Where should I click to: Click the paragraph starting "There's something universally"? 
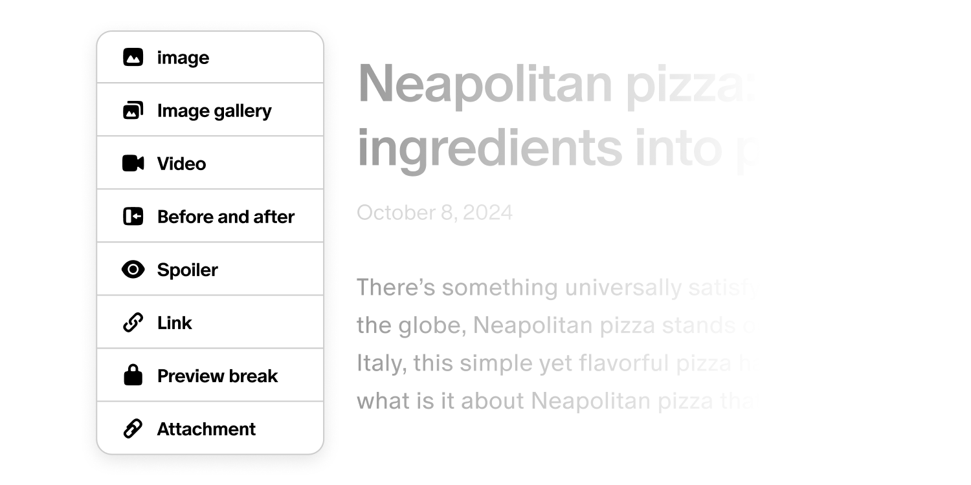click(518, 288)
